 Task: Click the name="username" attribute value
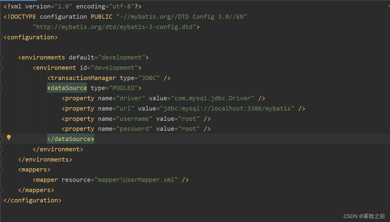click(x=134, y=119)
